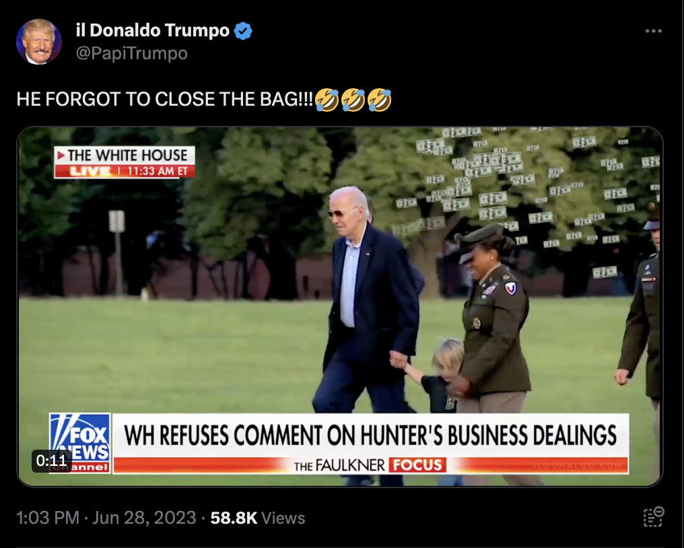This screenshot has width=684, height=548.
Task: View the 58.8K Views count details
Action: [257, 518]
